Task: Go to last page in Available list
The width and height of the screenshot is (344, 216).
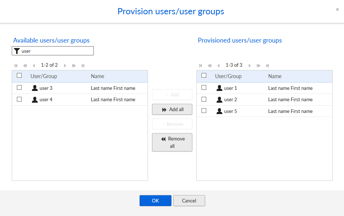Action: [83, 65]
